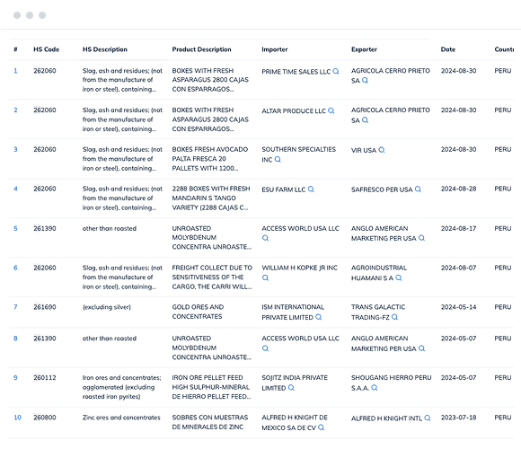Select SOBRES CON MUESTRAS DE MINERALES description

[210, 422]
